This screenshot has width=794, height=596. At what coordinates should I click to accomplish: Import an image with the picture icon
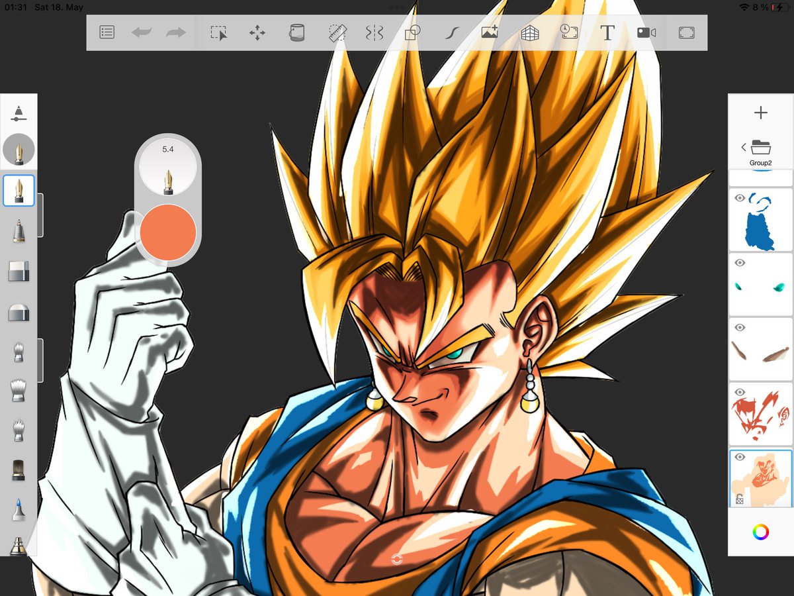pyautogui.click(x=490, y=32)
